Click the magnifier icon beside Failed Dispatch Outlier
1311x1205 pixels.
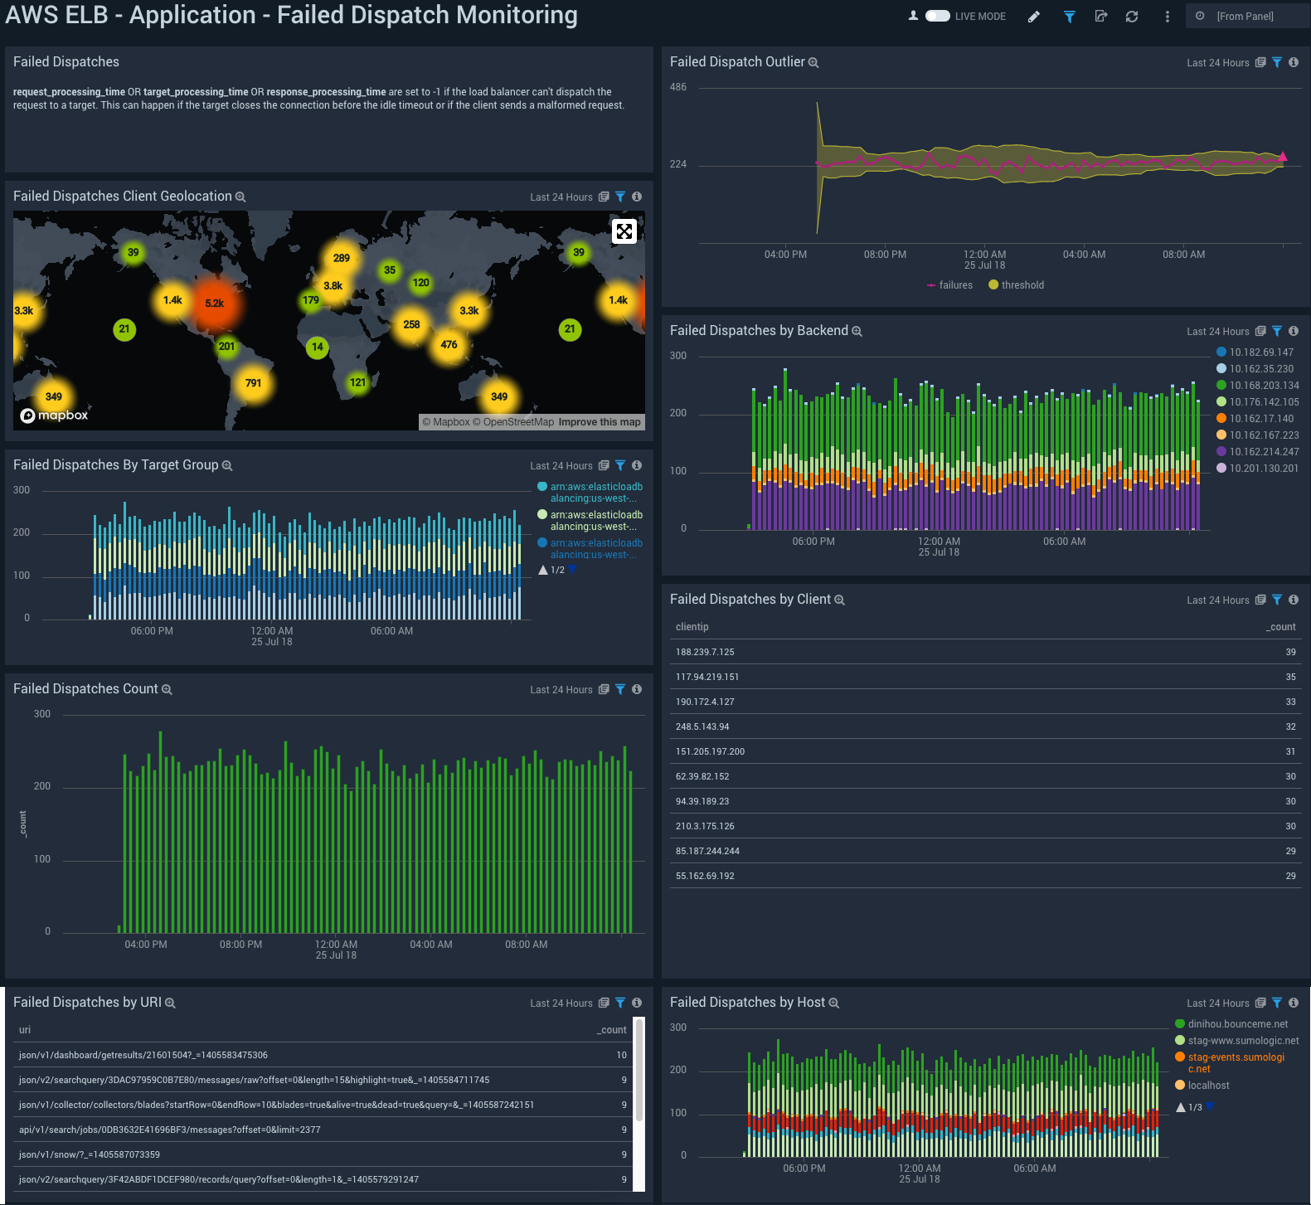click(x=813, y=63)
